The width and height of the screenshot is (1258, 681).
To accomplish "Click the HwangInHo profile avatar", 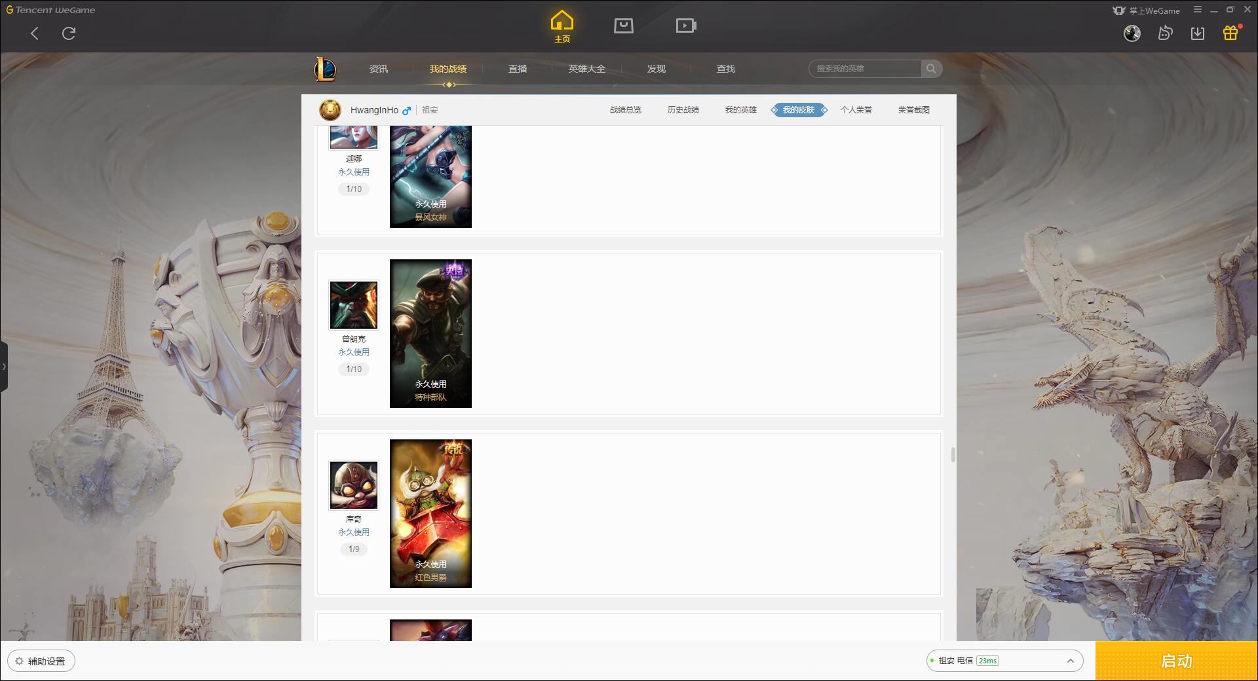I will [x=330, y=110].
